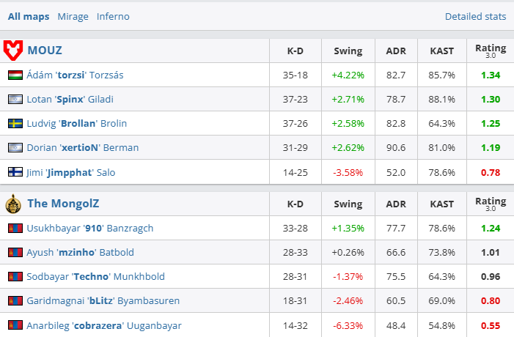Click MOUZ table's Rating 3.0 column header
Image resolution: width=514 pixels, height=337 pixels.
pyautogui.click(x=491, y=51)
